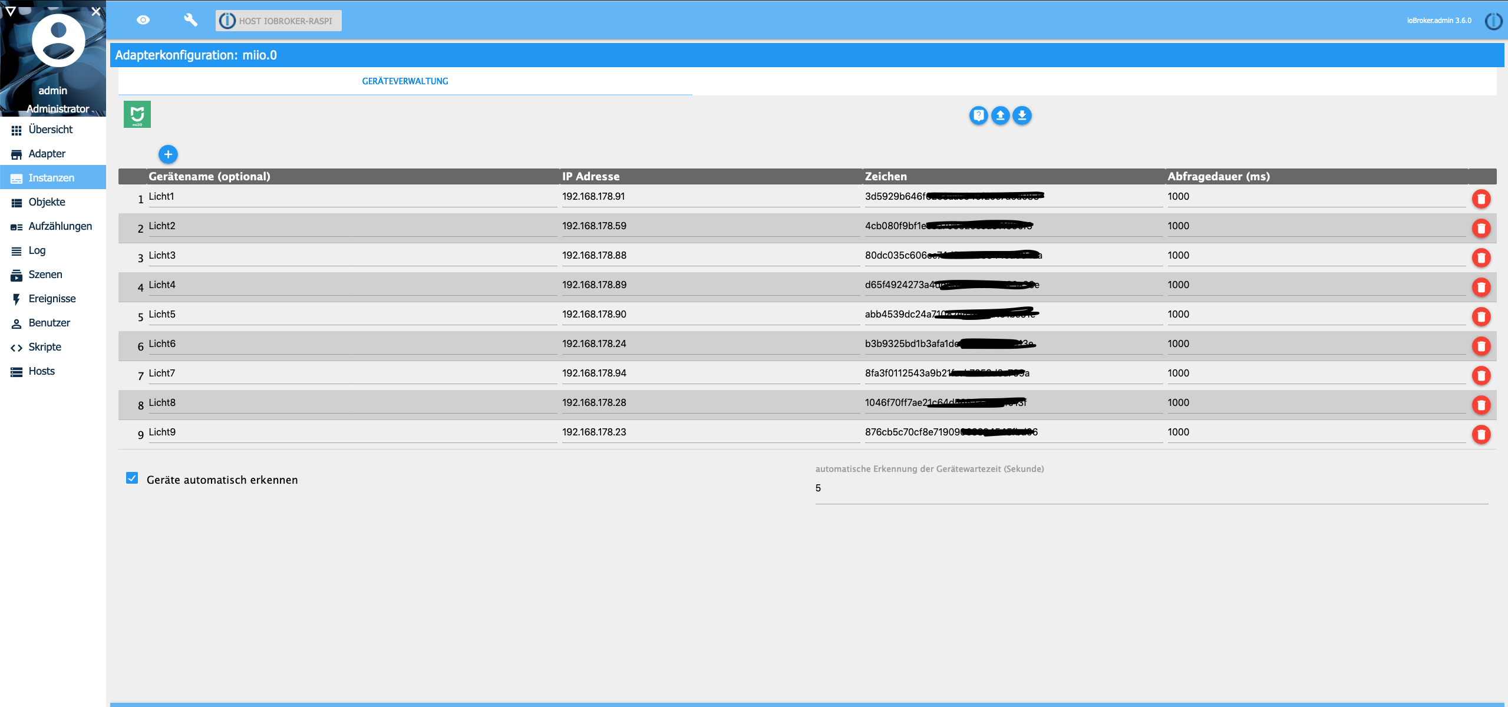Toggle the eye visibility icon

pyautogui.click(x=143, y=21)
